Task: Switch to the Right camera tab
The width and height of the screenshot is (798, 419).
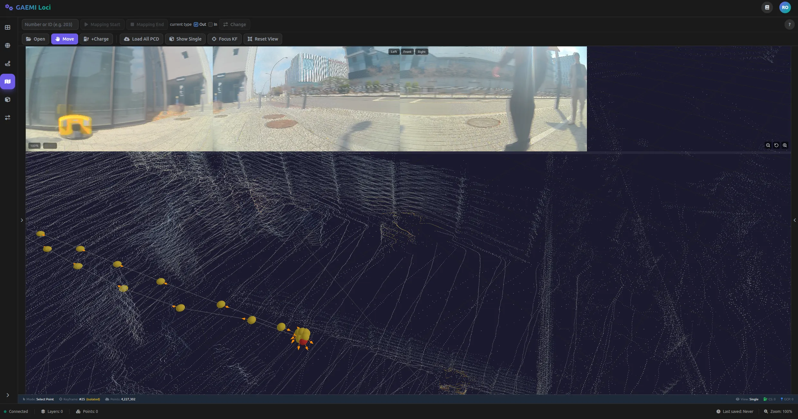Action: click(422, 52)
